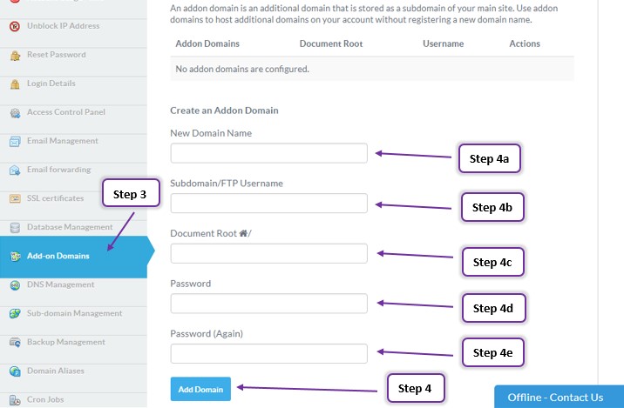
Task: Click the Email forwarding icon
Action: click(15, 171)
